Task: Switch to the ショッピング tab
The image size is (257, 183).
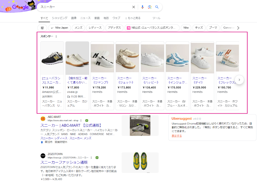Action: (x=60, y=18)
